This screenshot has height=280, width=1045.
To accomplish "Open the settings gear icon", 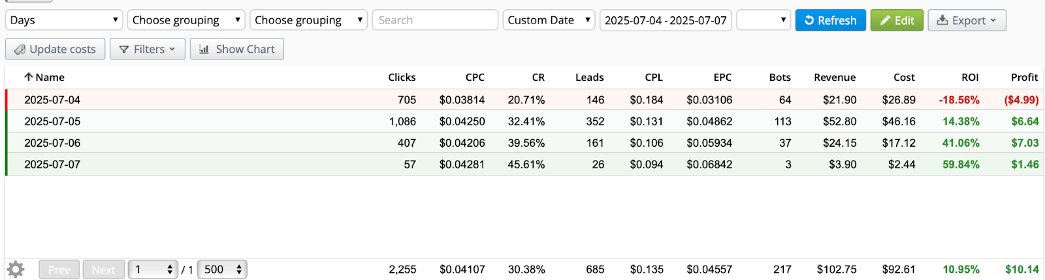I will [x=16, y=269].
